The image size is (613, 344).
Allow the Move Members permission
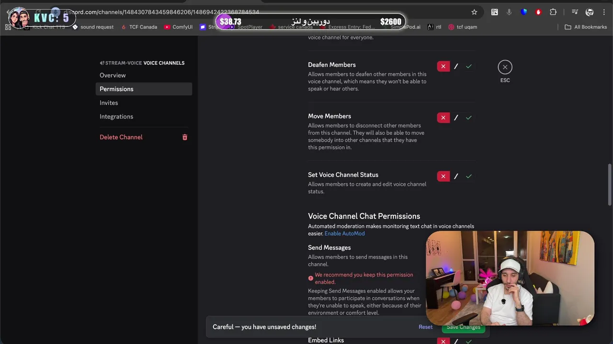point(469,118)
